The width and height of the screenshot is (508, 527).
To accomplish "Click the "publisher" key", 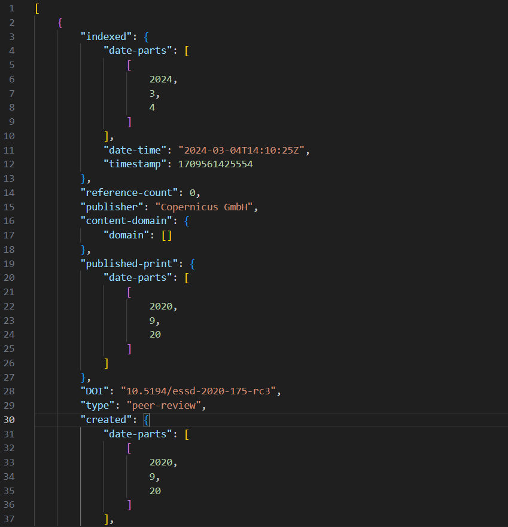I will point(112,207).
